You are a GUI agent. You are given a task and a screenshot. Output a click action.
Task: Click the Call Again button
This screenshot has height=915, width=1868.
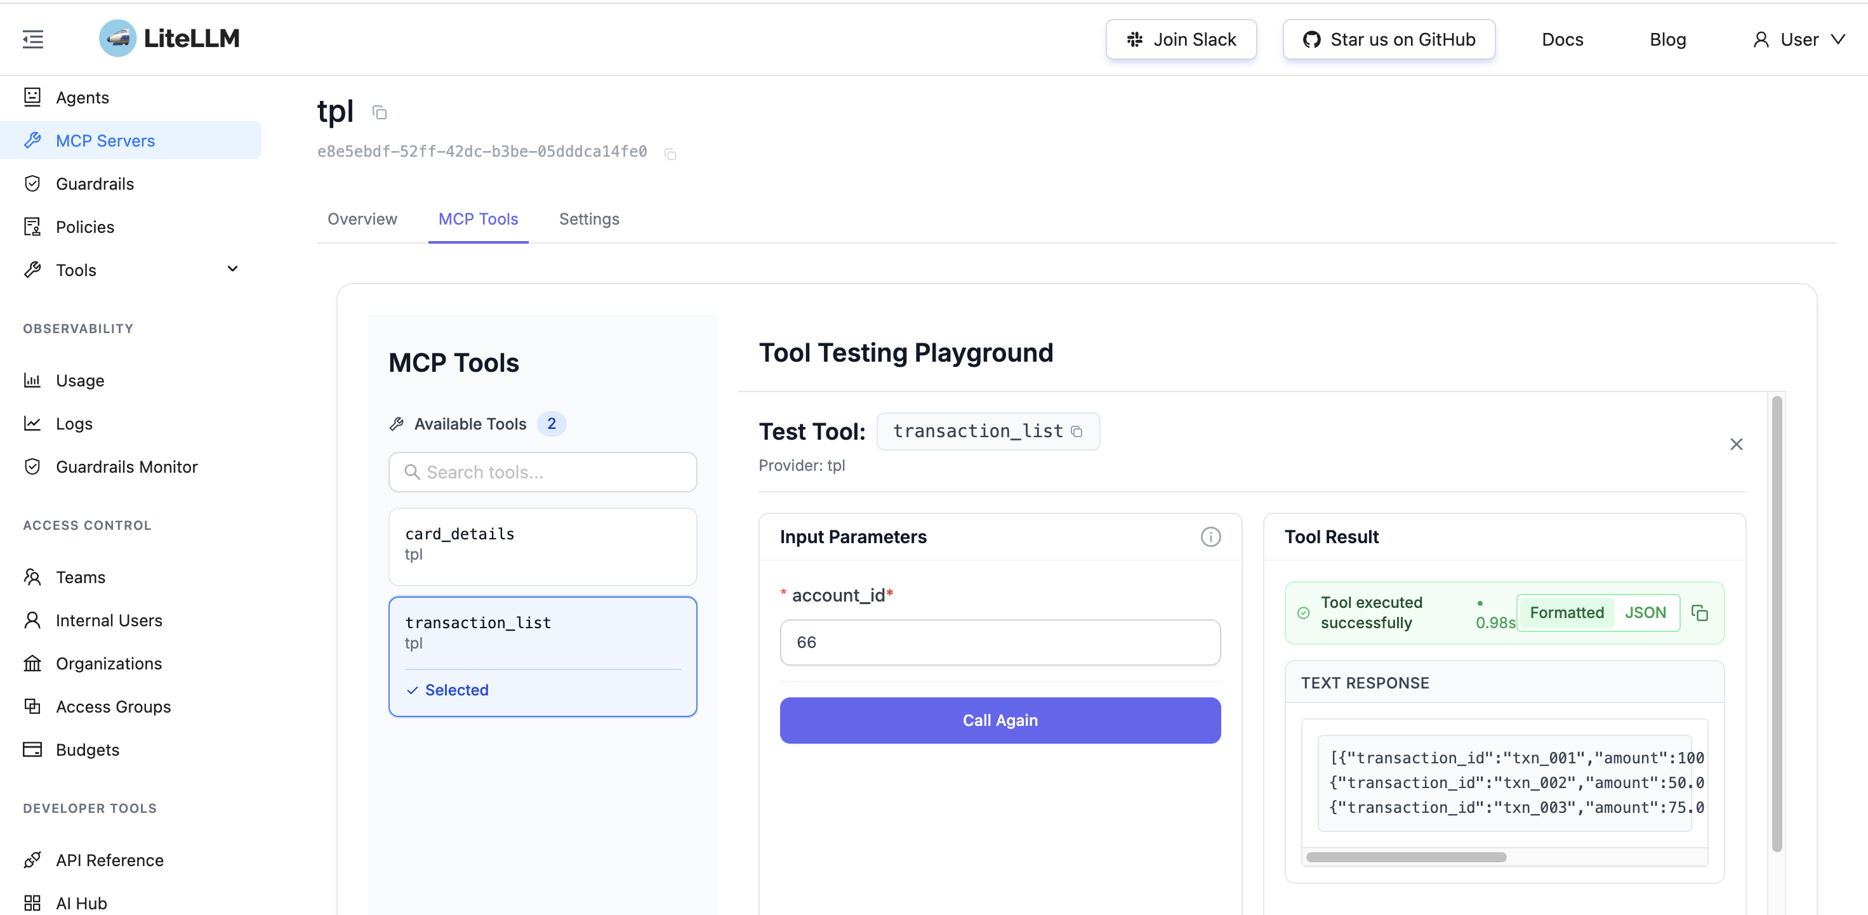tap(1000, 720)
